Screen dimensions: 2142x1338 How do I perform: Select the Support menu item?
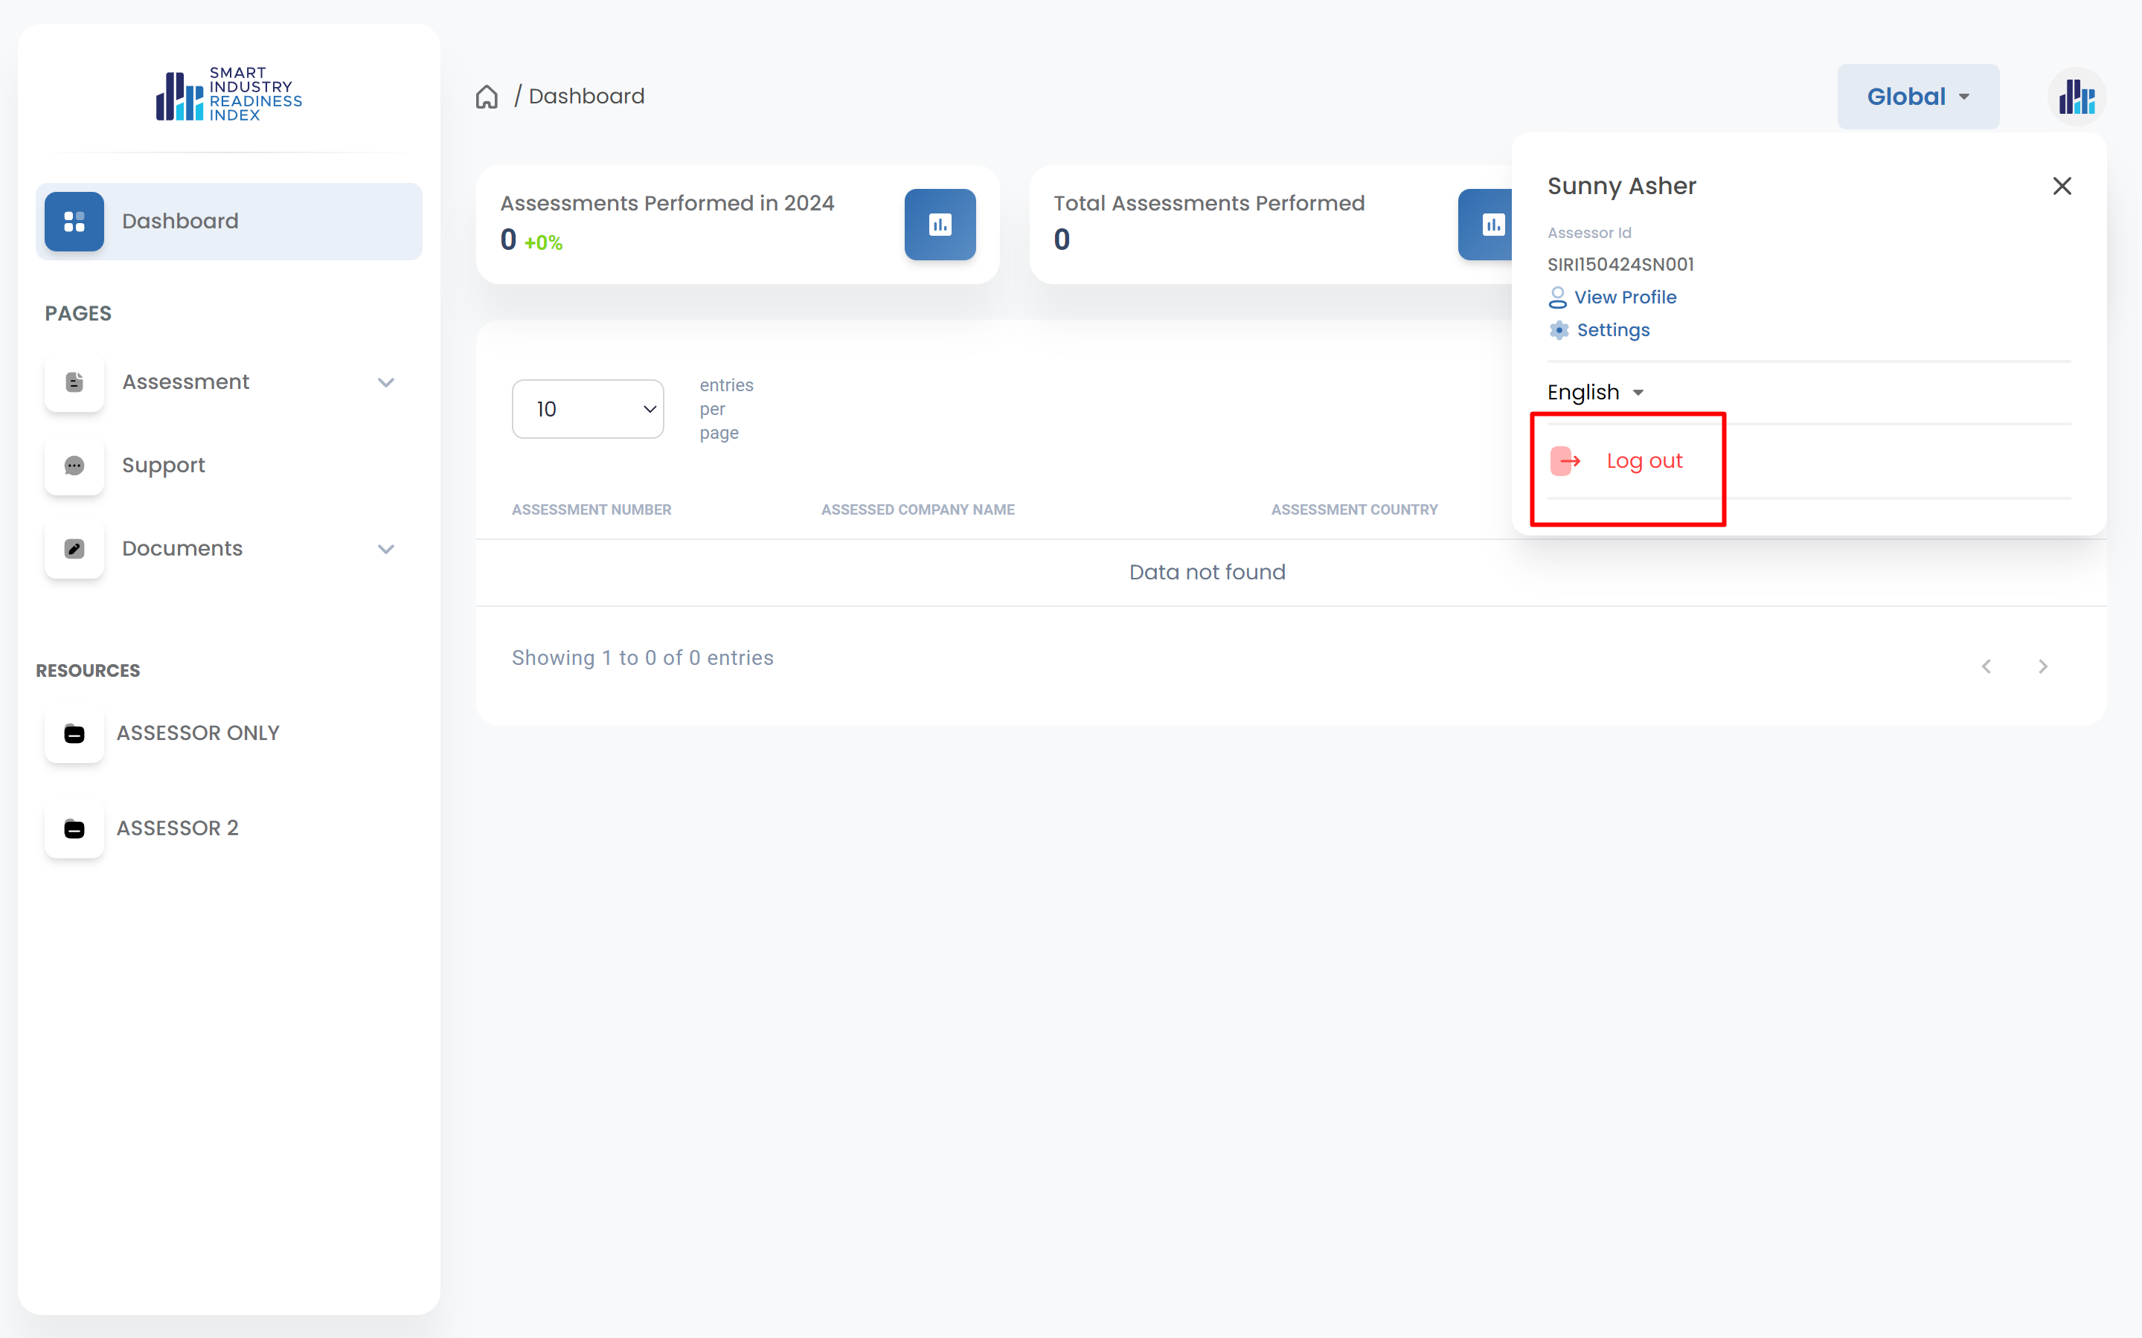164,466
